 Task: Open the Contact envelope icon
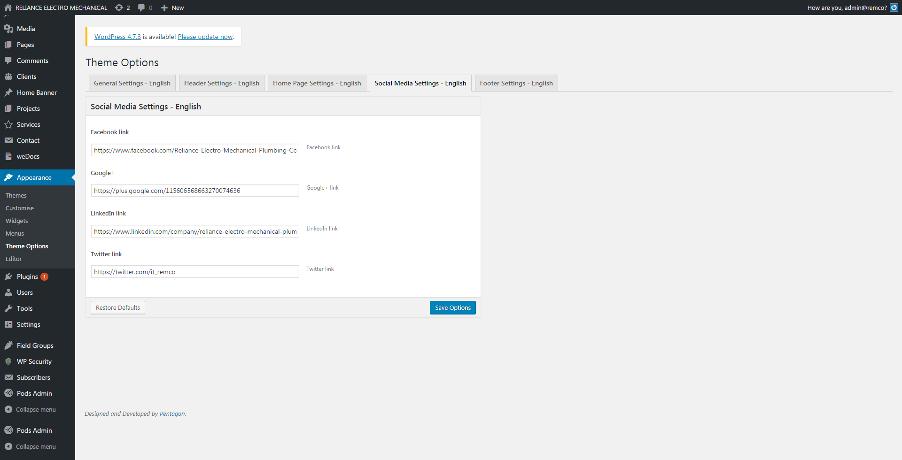click(8, 140)
